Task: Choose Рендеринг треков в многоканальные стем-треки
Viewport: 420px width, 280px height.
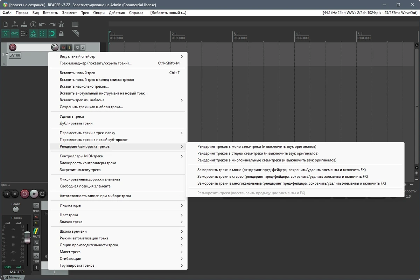Action: click(295, 160)
